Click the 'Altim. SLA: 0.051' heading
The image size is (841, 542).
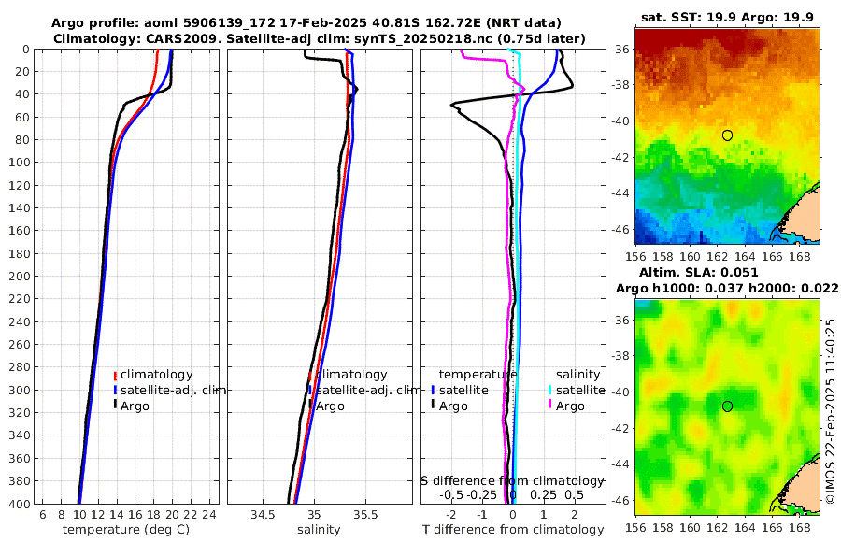tap(698, 272)
